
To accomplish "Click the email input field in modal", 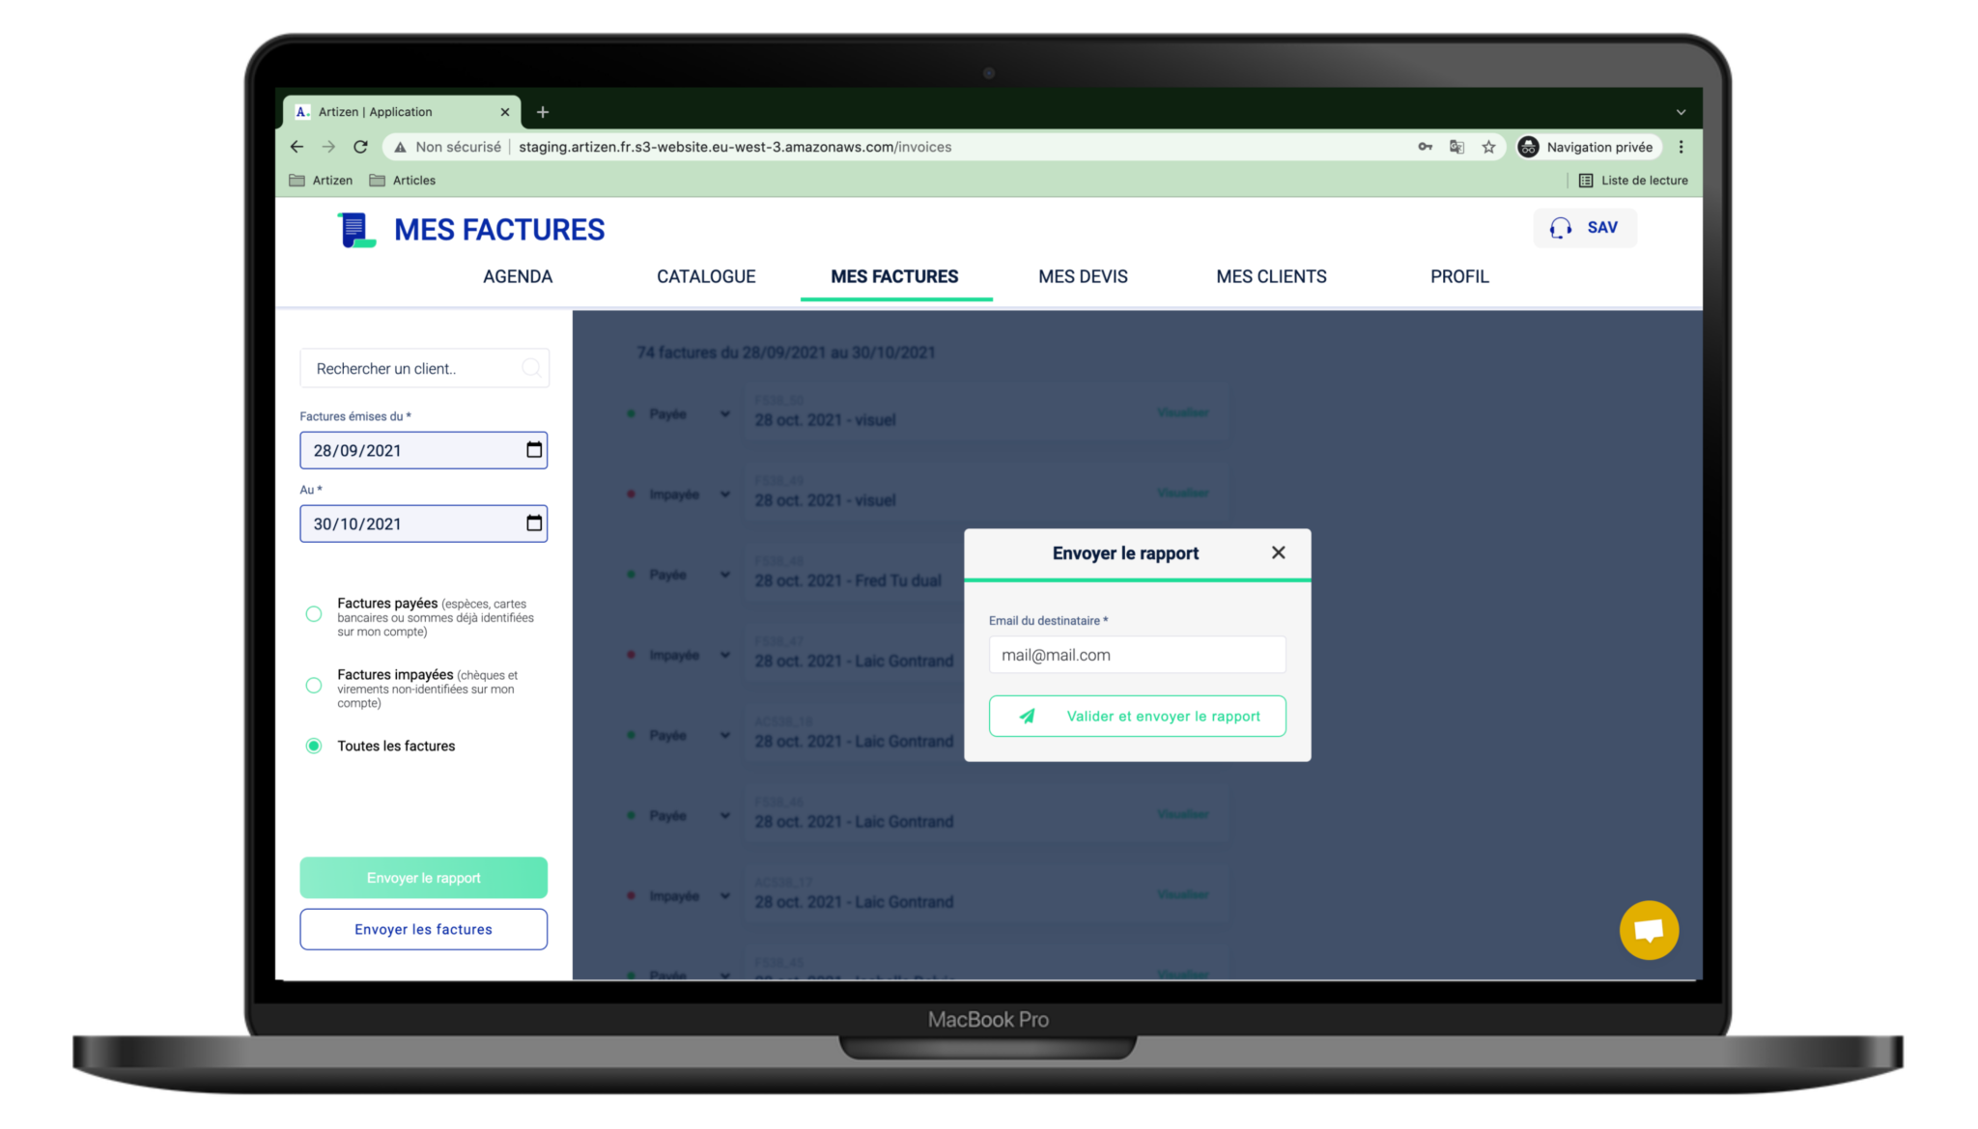I will point(1137,655).
